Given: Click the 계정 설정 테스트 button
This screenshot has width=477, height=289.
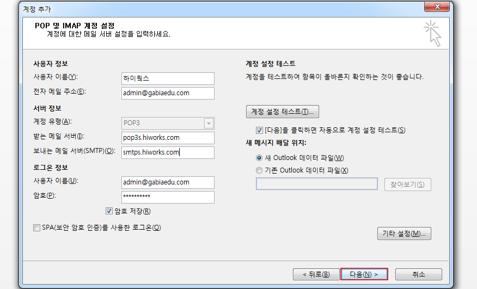Looking at the screenshot, I should point(282,112).
